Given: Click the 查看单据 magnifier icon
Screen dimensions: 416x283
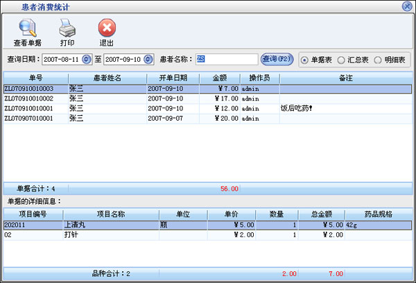Looking at the screenshot, I should (x=27, y=28).
